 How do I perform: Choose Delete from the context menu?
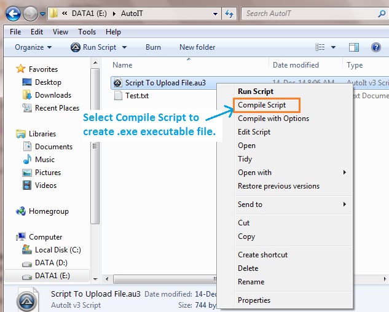[248, 268]
